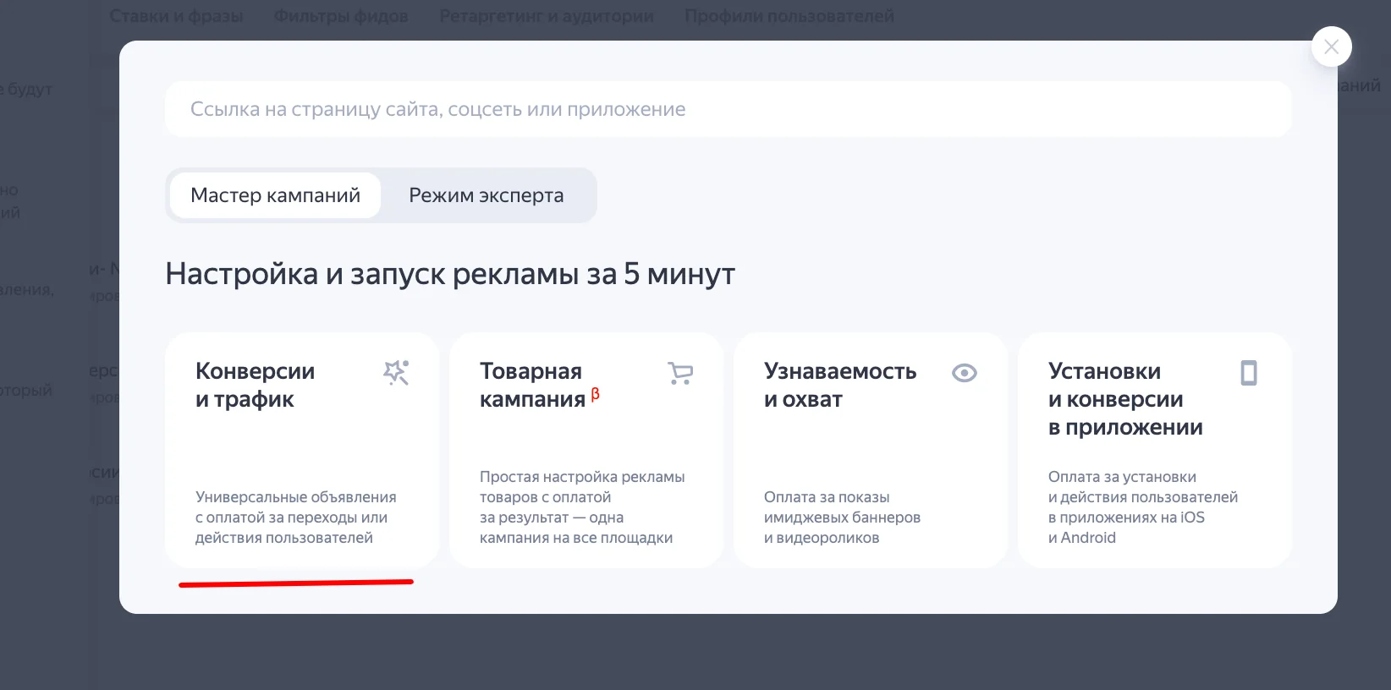1391x690 pixels.
Task: Focus the site link input field
Action: point(728,109)
